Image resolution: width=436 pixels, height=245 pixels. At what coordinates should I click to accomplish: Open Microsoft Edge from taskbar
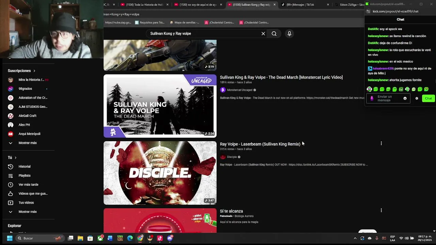tap(130, 238)
